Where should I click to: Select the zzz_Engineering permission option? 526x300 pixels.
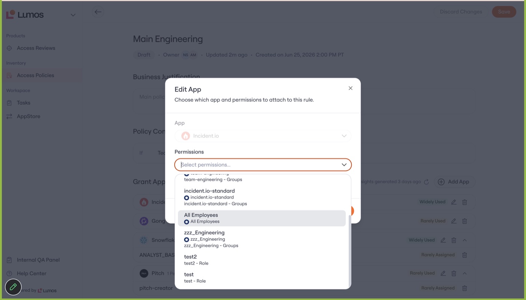[x=262, y=239]
